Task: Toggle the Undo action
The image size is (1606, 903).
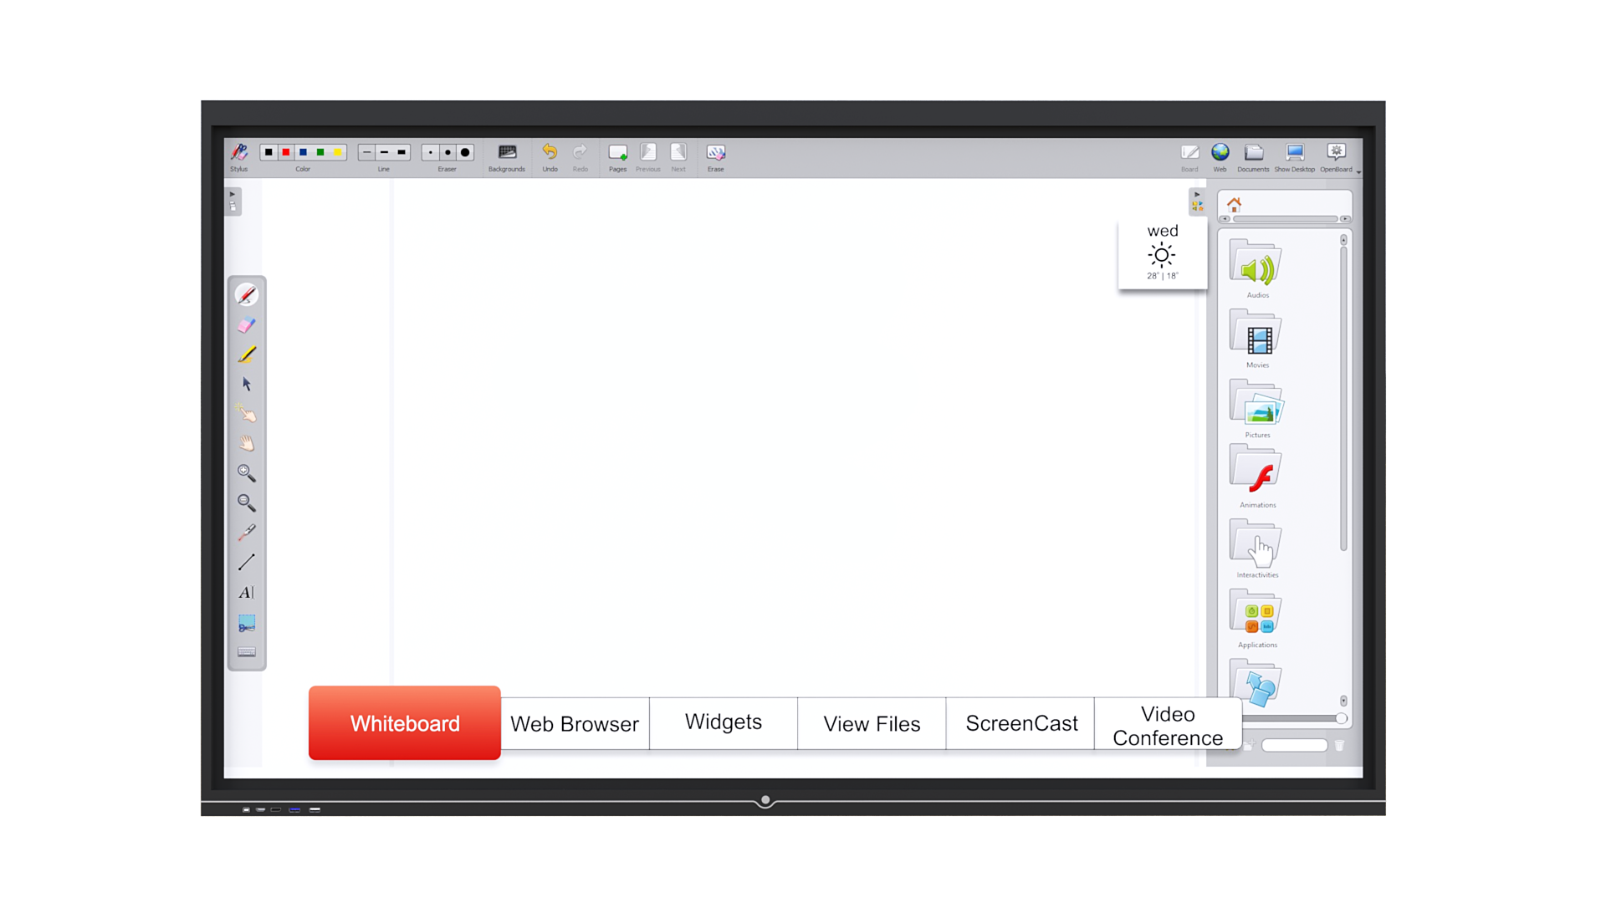Action: 548,155
